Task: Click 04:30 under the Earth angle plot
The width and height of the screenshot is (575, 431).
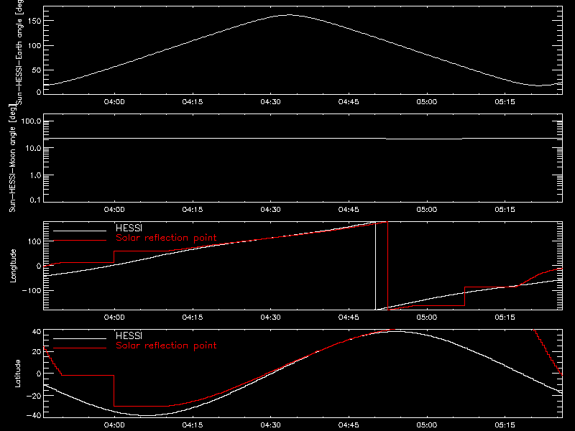Action: point(271,102)
